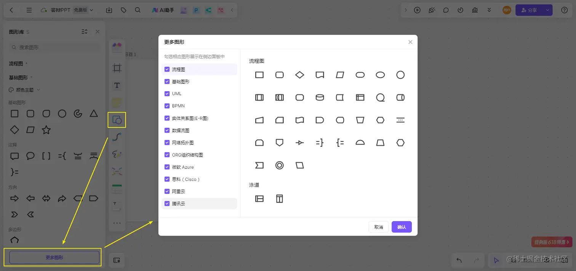Collapse the top toolbar chevron
Image resolution: width=576 pixels, height=271 pixels.
tap(232, 10)
